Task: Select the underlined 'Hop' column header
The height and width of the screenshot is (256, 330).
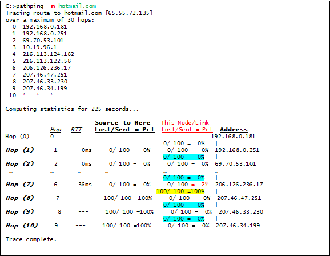Action: pos(55,130)
